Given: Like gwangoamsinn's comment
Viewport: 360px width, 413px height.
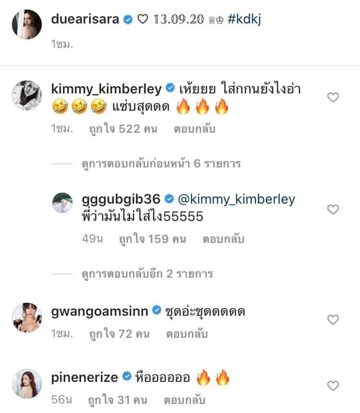Looking at the screenshot, I should click(x=333, y=320).
